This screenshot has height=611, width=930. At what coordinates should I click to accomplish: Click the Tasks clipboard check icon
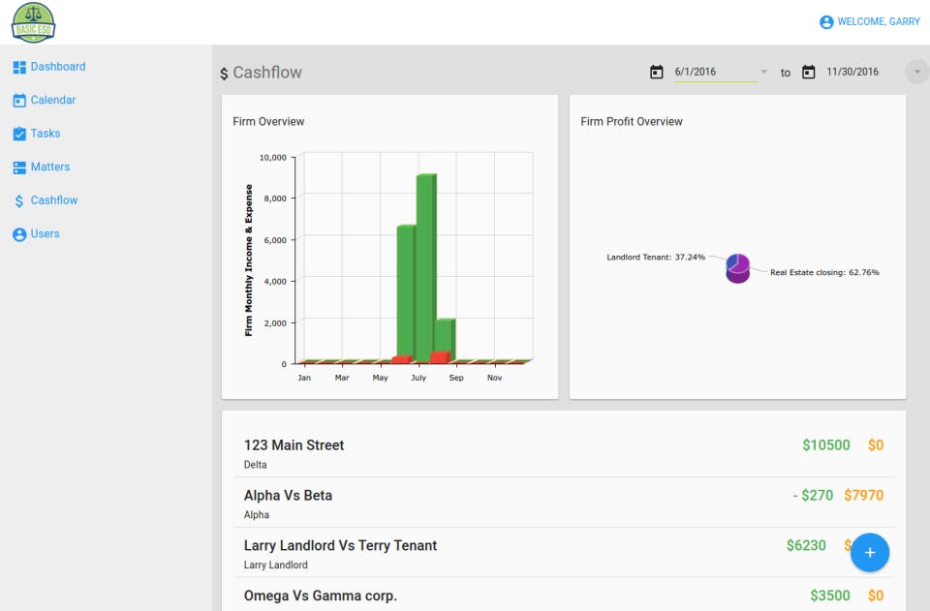click(x=19, y=134)
